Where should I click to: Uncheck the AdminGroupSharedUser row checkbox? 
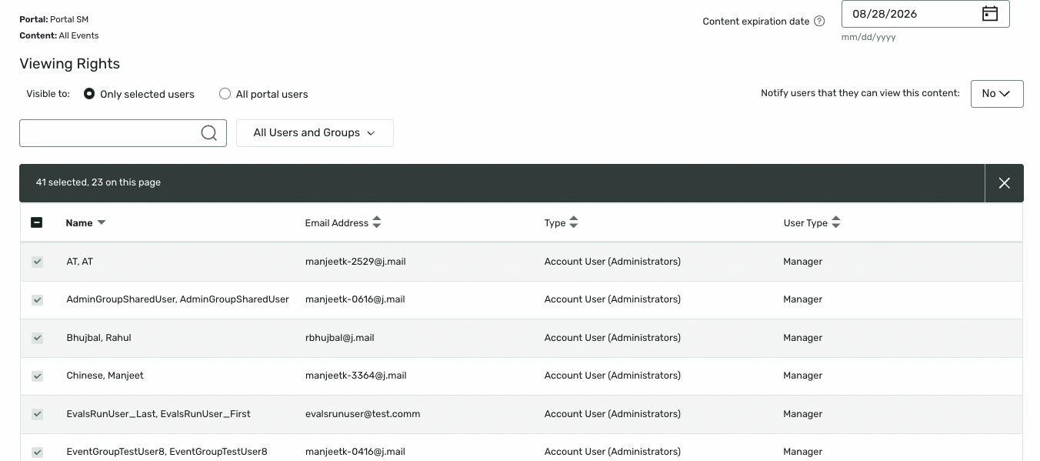37,299
